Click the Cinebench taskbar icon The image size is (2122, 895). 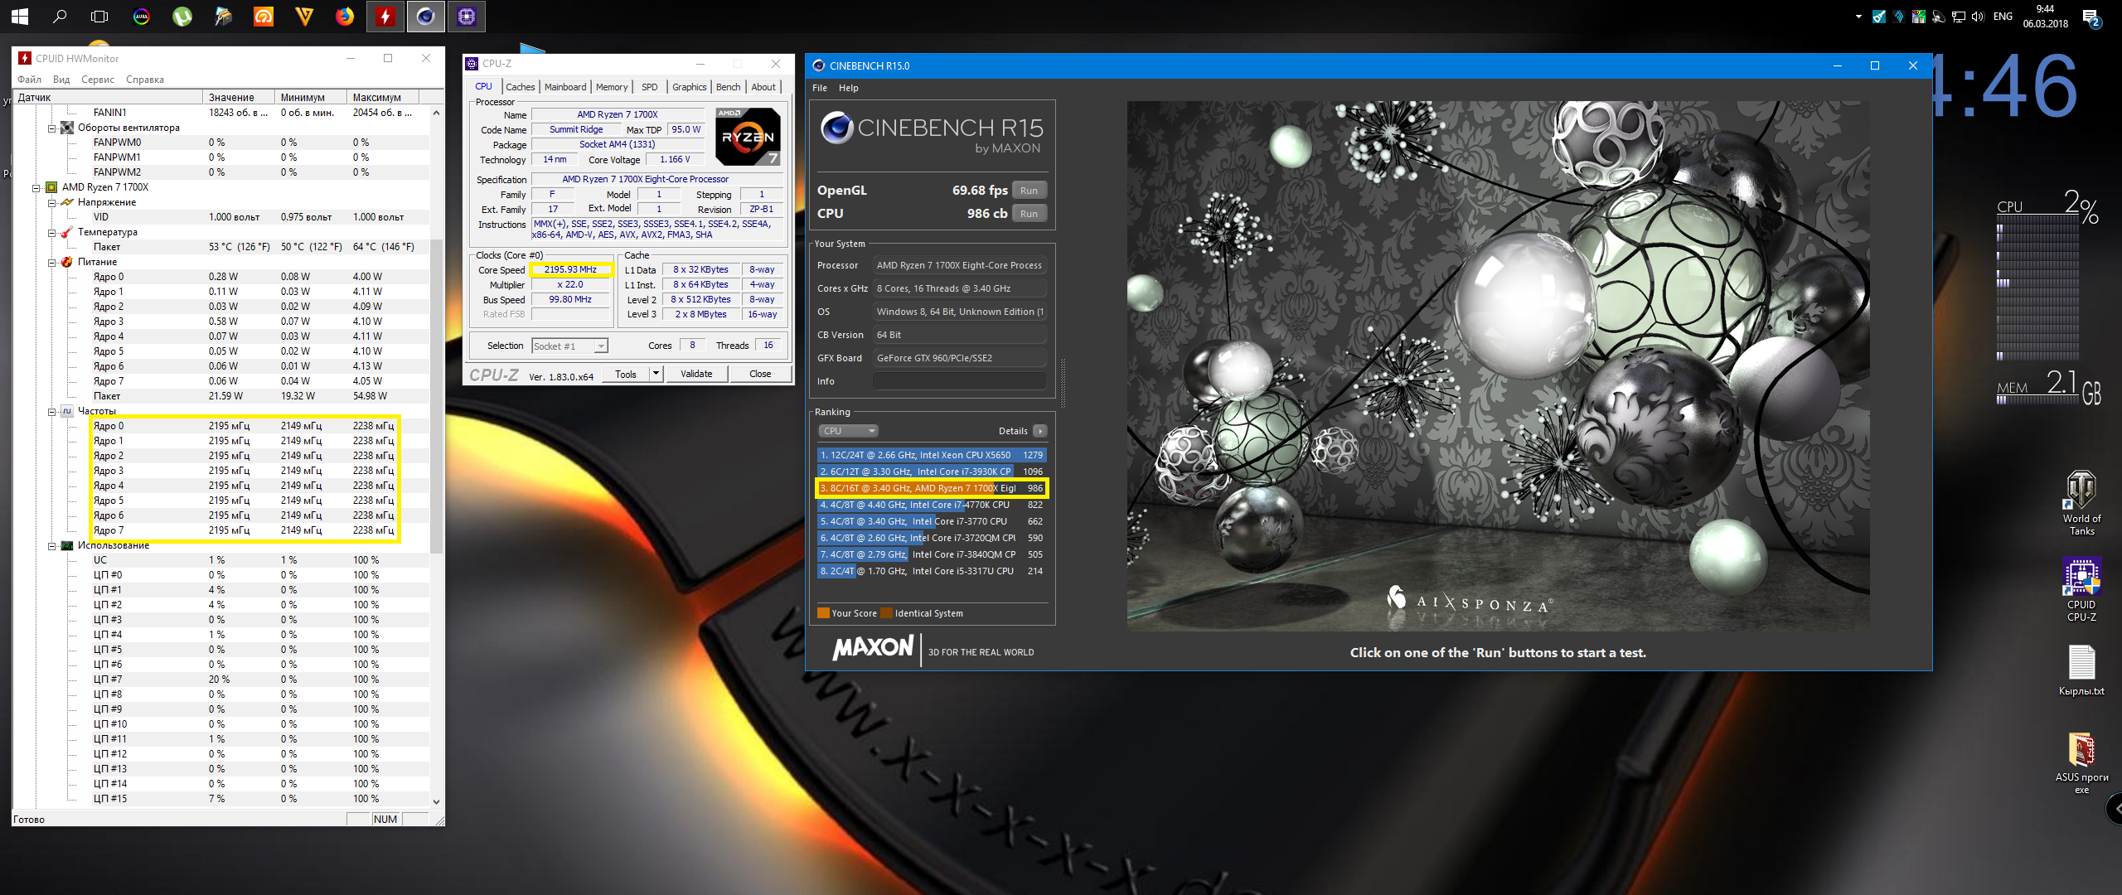point(426,16)
